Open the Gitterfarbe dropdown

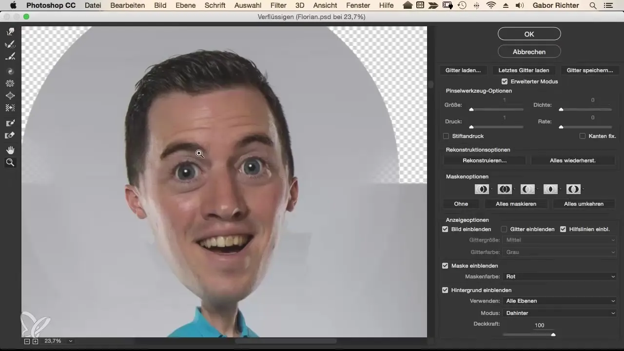[561, 252]
